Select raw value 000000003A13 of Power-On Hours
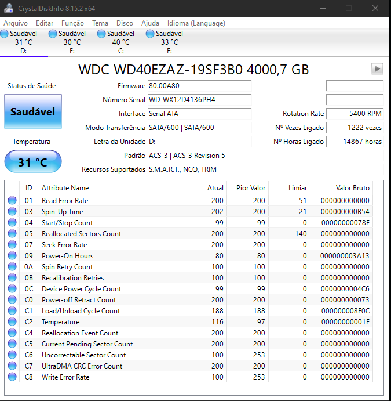391x401 pixels. pos(345,256)
